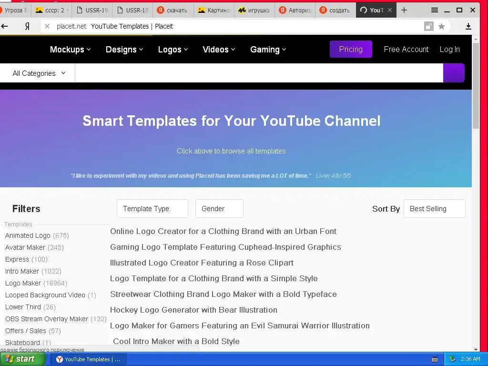Switch to the Картинки tab

click(x=214, y=10)
